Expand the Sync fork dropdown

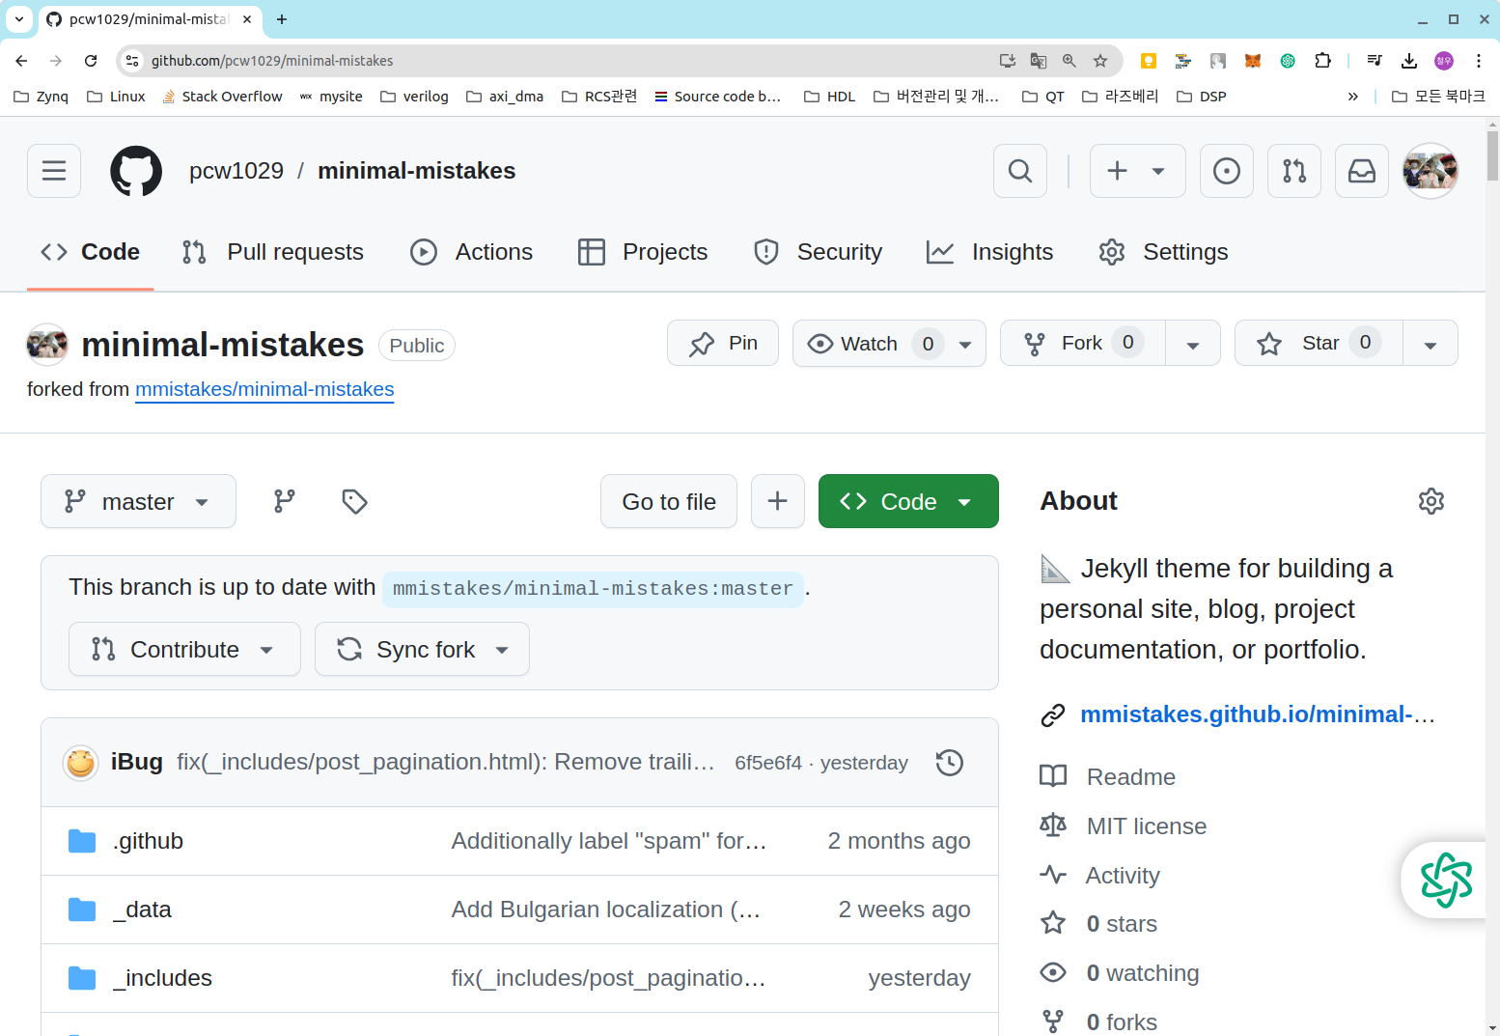pyautogui.click(x=422, y=650)
